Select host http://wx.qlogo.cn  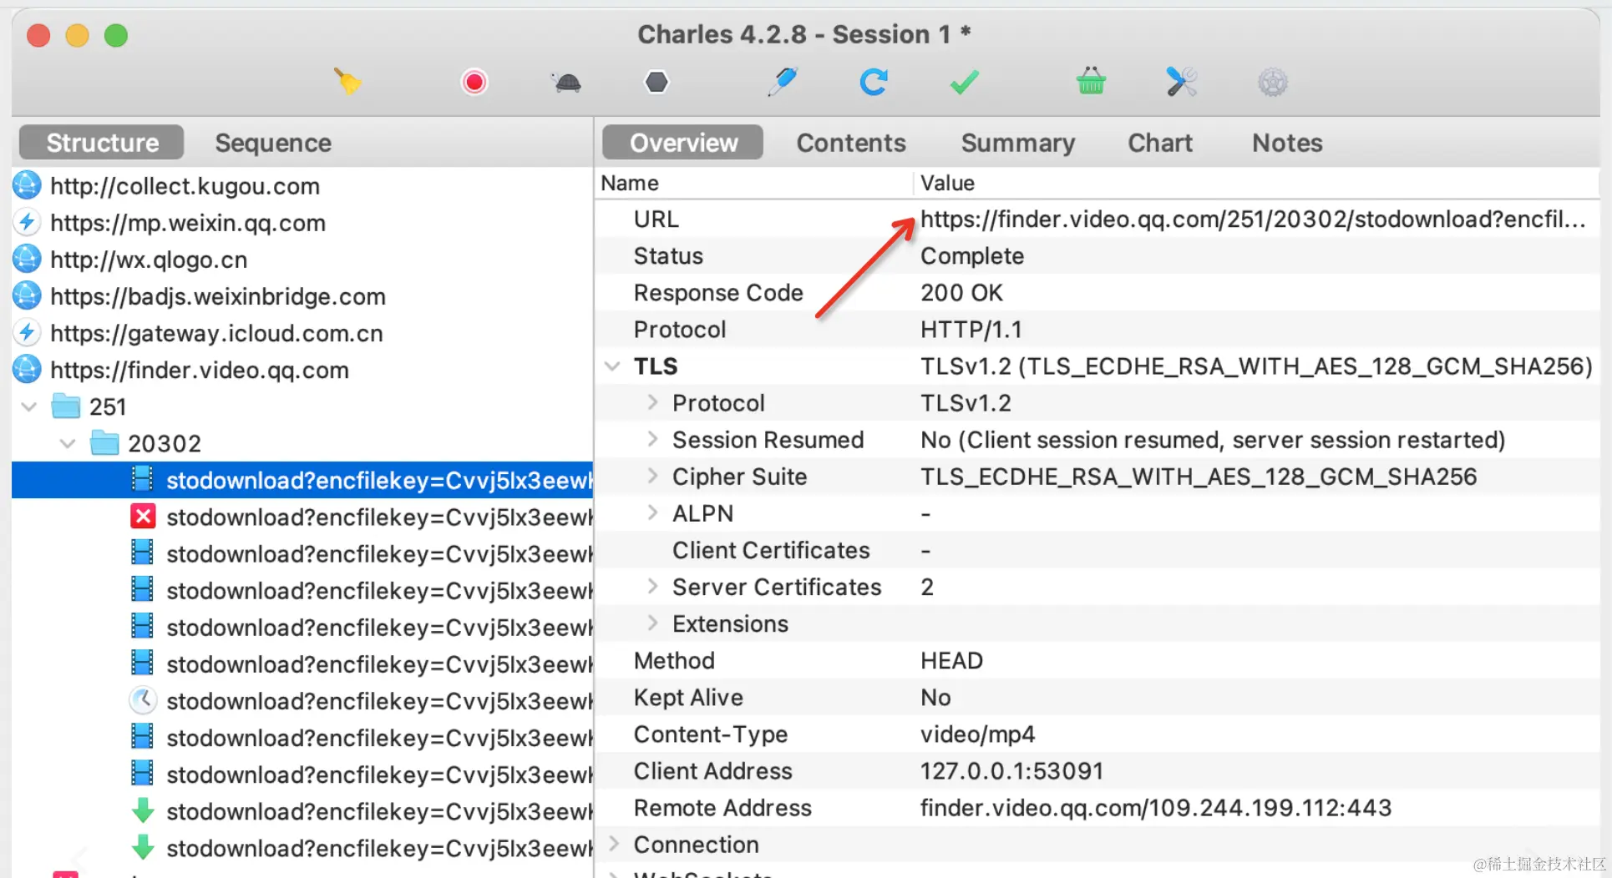(x=149, y=260)
